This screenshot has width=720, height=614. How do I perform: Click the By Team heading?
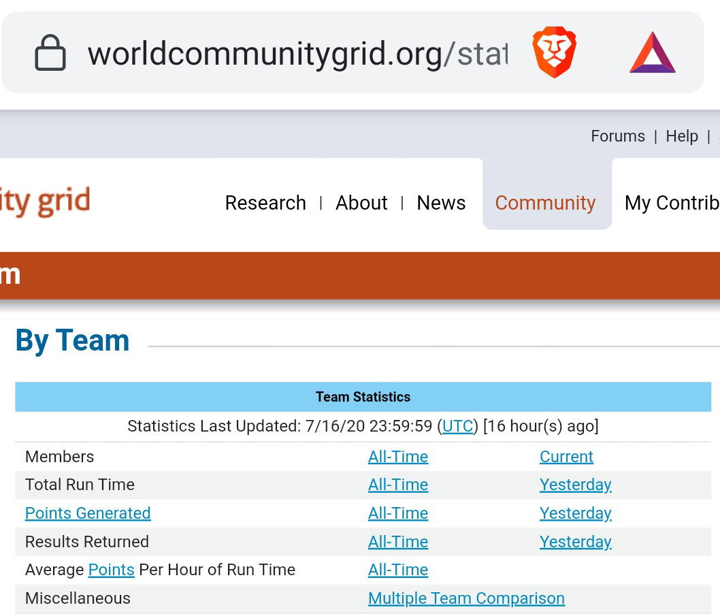(73, 341)
